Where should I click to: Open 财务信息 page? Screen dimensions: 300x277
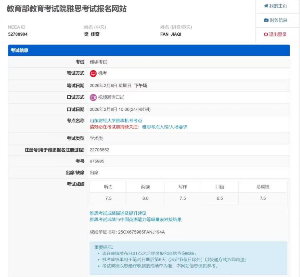[x=275, y=20]
